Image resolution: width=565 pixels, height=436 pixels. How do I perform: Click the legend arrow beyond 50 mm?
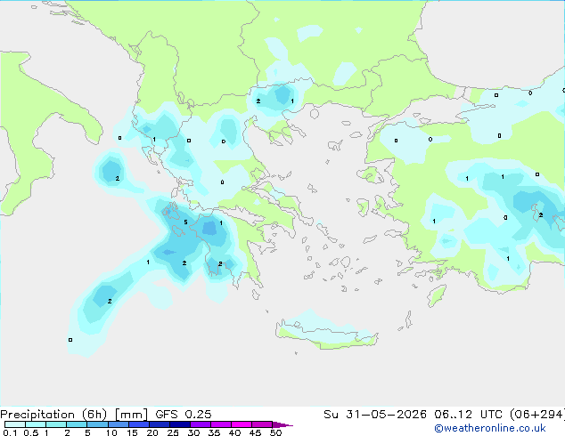point(282,424)
